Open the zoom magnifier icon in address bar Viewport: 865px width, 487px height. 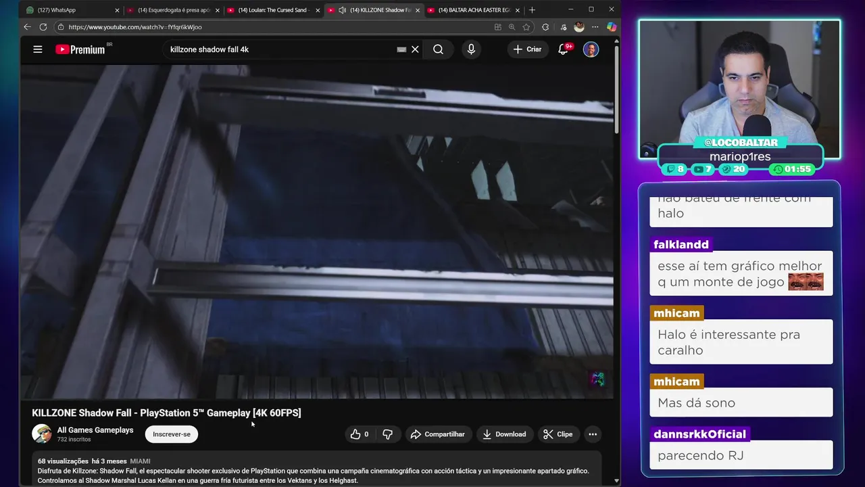512,27
